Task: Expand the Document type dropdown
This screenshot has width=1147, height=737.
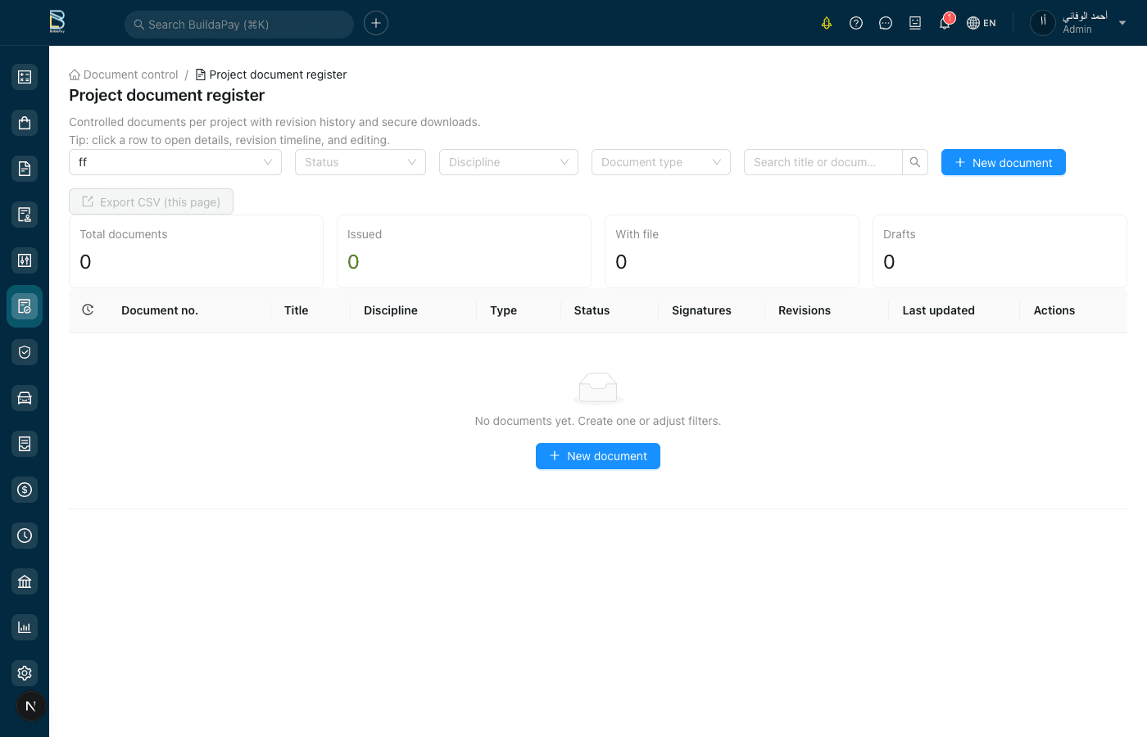Action: pos(661,162)
